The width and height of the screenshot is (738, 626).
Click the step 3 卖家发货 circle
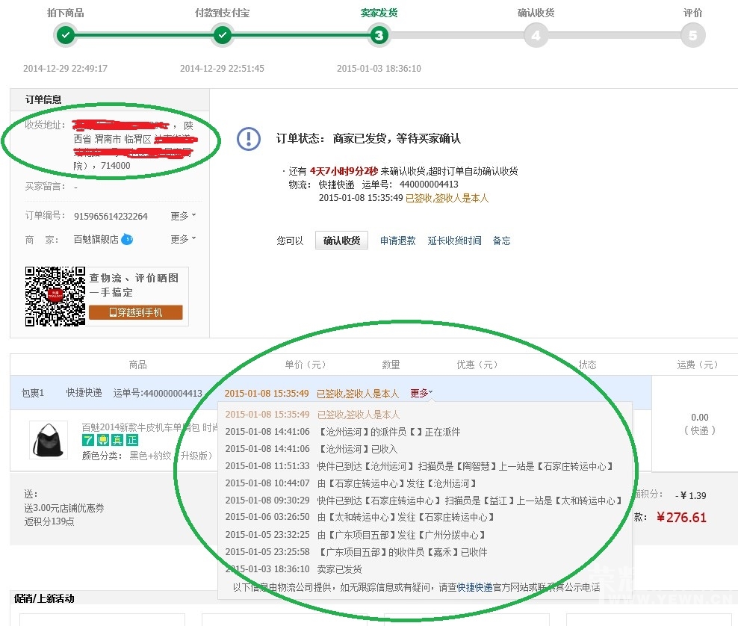coord(379,35)
